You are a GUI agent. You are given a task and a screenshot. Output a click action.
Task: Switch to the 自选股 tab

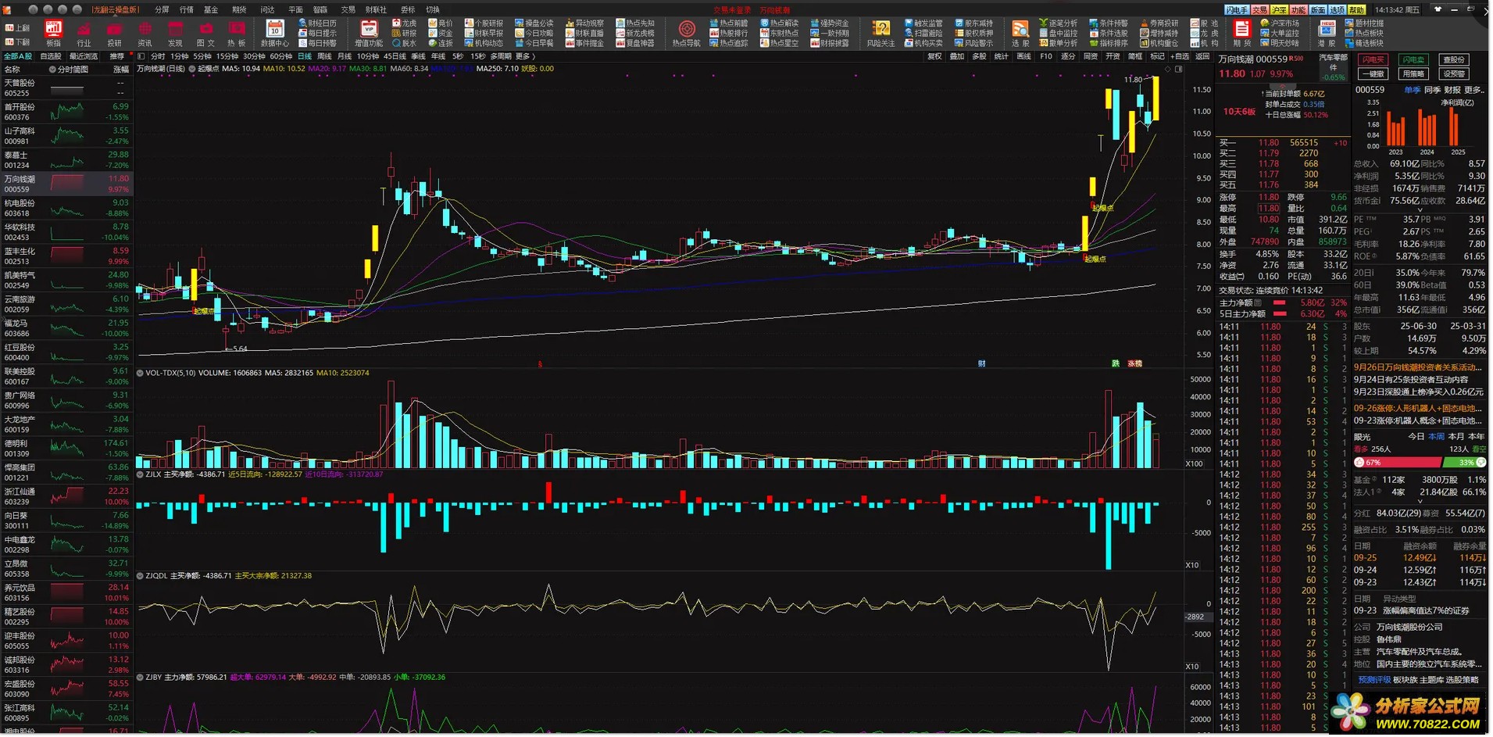click(x=51, y=56)
